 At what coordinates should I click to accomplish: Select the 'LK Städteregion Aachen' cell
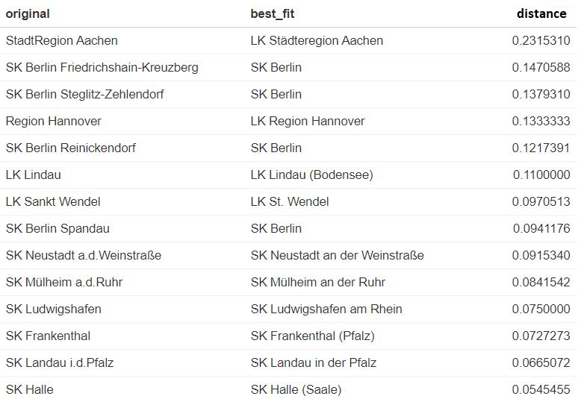tap(317, 40)
